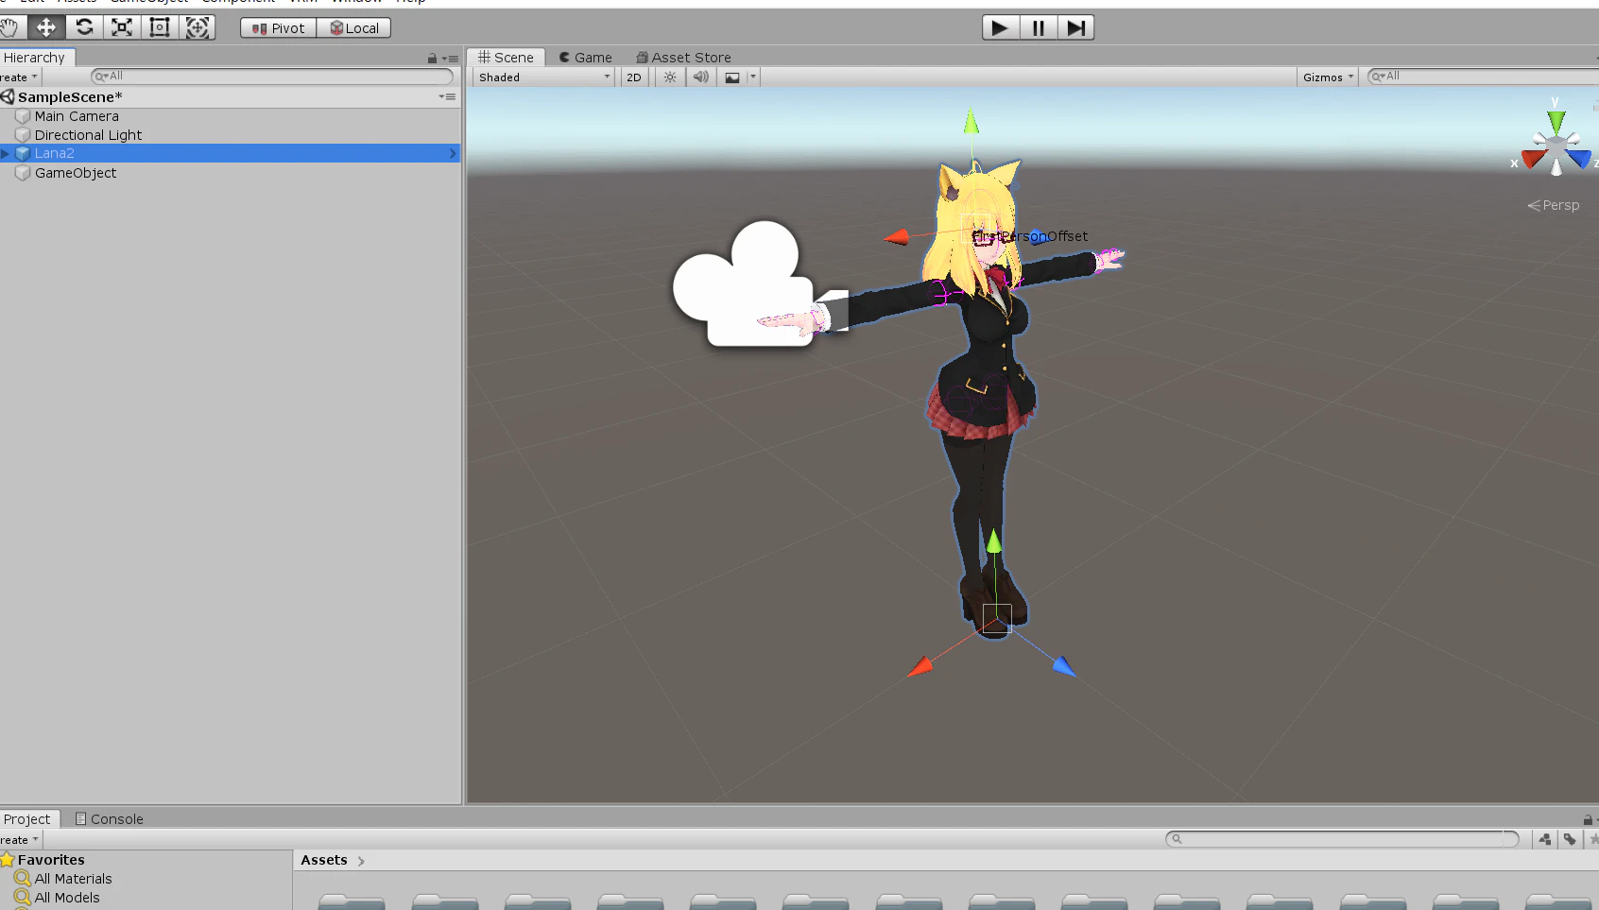Select the Rect Transform tool
Viewport: 1599px width, 910px height.
(x=160, y=27)
